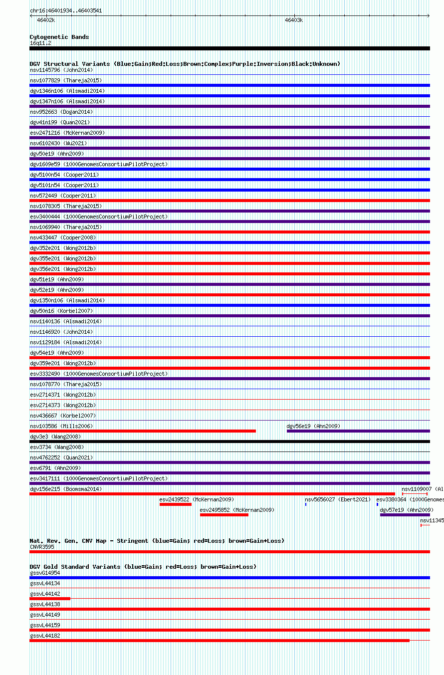
Task: Open esv3417111 1000Genomes variant
Action: pos(99,478)
